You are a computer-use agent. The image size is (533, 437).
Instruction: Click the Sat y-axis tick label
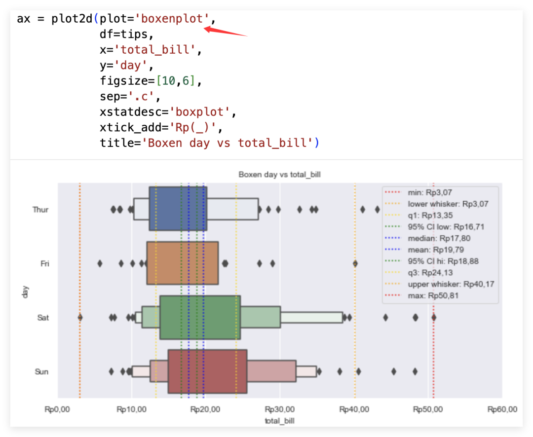click(43, 318)
